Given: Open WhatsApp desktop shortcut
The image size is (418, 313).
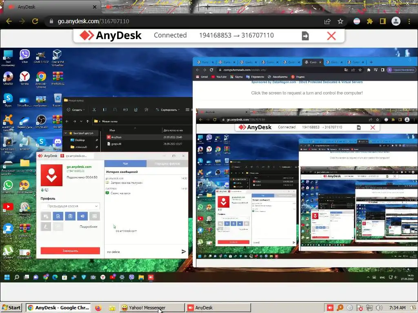Looking at the screenshot, I should [8, 187].
